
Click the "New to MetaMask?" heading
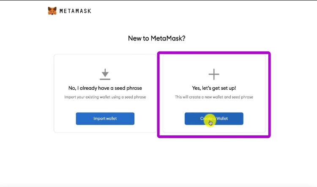(157, 38)
